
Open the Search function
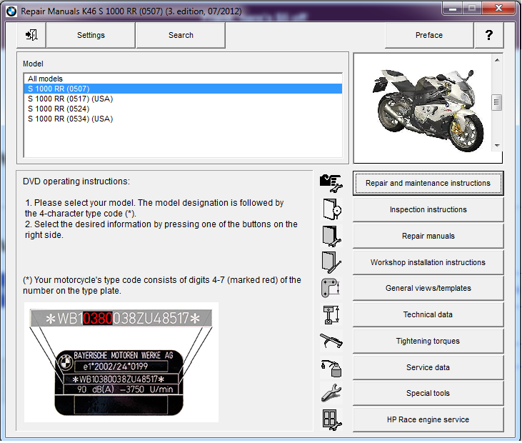(181, 35)
